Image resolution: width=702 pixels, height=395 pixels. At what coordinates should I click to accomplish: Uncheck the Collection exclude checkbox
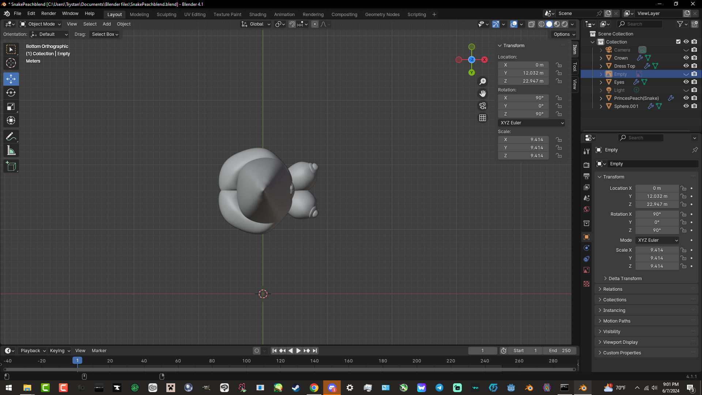[678, 42]
